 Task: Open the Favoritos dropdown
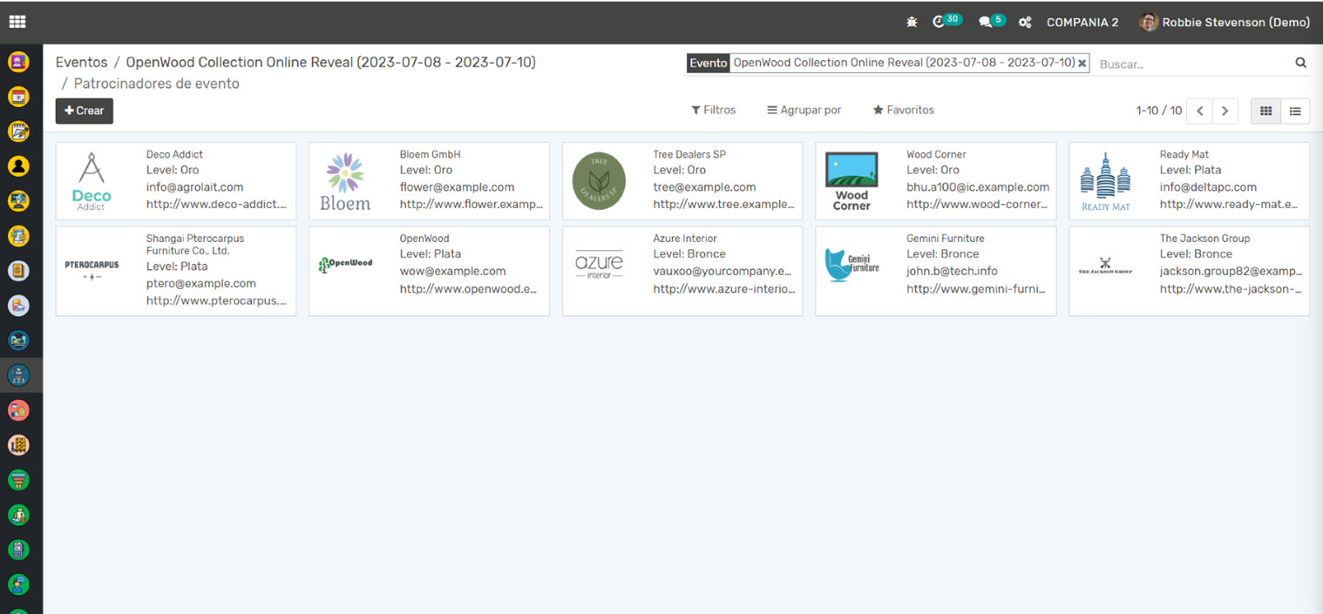pyautogui.click(x=903, y=111)
